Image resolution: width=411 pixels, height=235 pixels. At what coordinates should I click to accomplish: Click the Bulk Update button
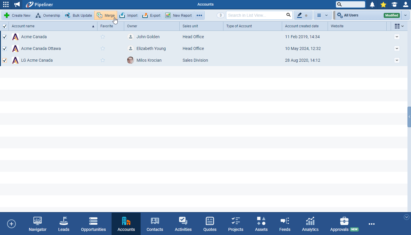[x=78, y=15]
